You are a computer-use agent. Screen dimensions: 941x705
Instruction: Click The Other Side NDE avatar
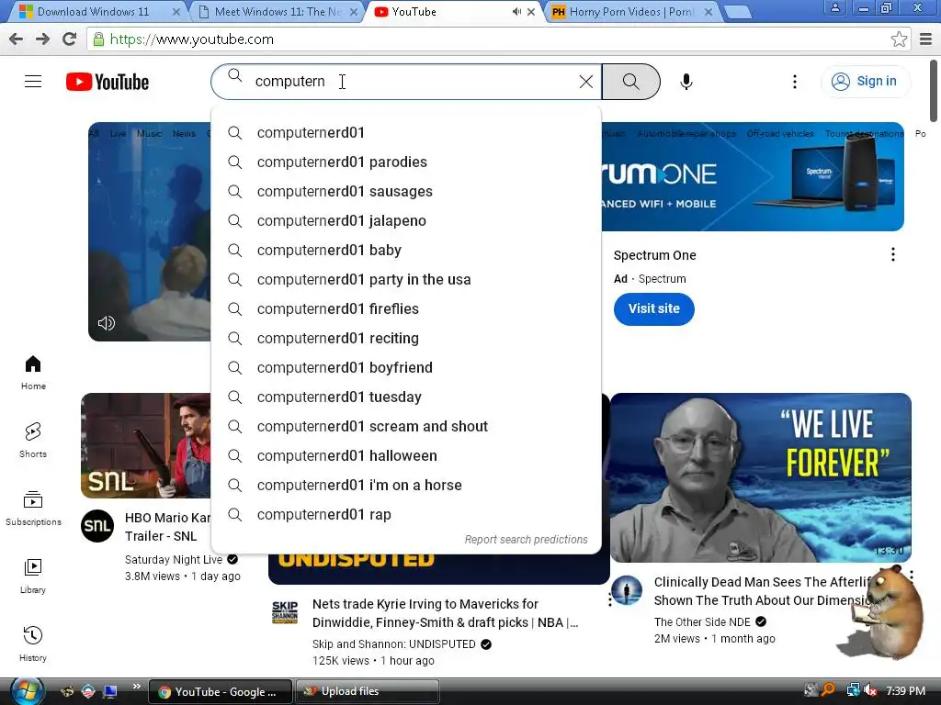[x=627, y=590]
